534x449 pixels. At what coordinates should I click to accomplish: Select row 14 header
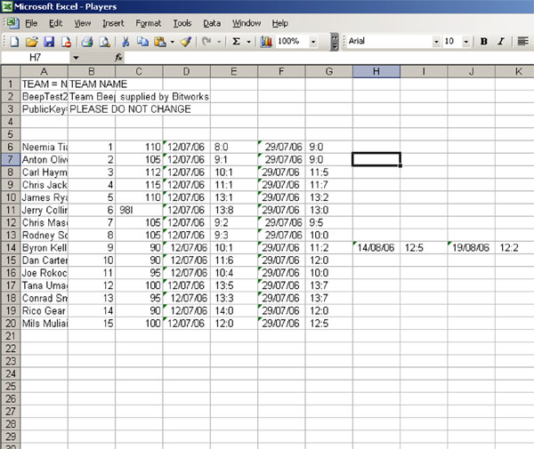(x=11, y=248)
